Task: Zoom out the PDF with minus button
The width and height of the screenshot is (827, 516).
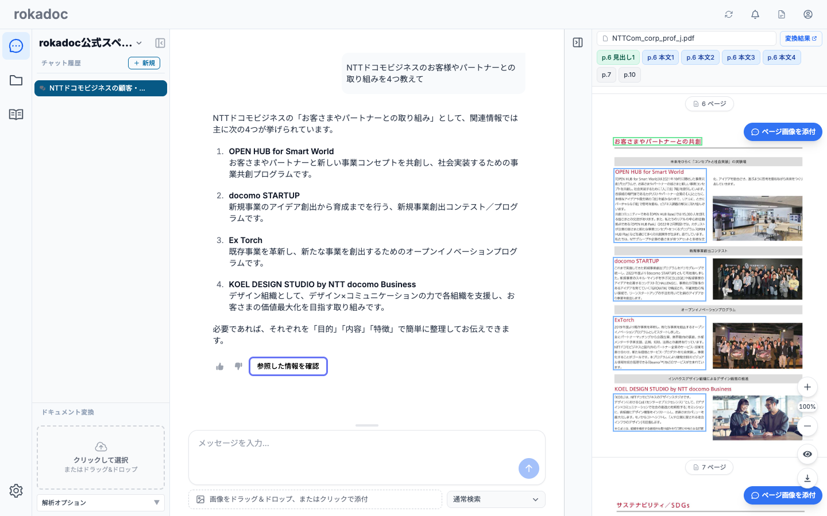Action: [x=807, y=426]
